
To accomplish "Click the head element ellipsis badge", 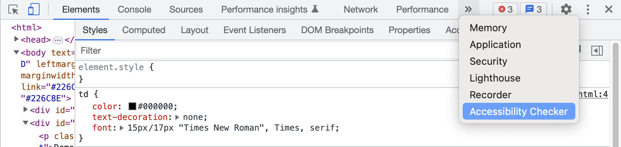I will pyautogui.click(x=57, y=40).
